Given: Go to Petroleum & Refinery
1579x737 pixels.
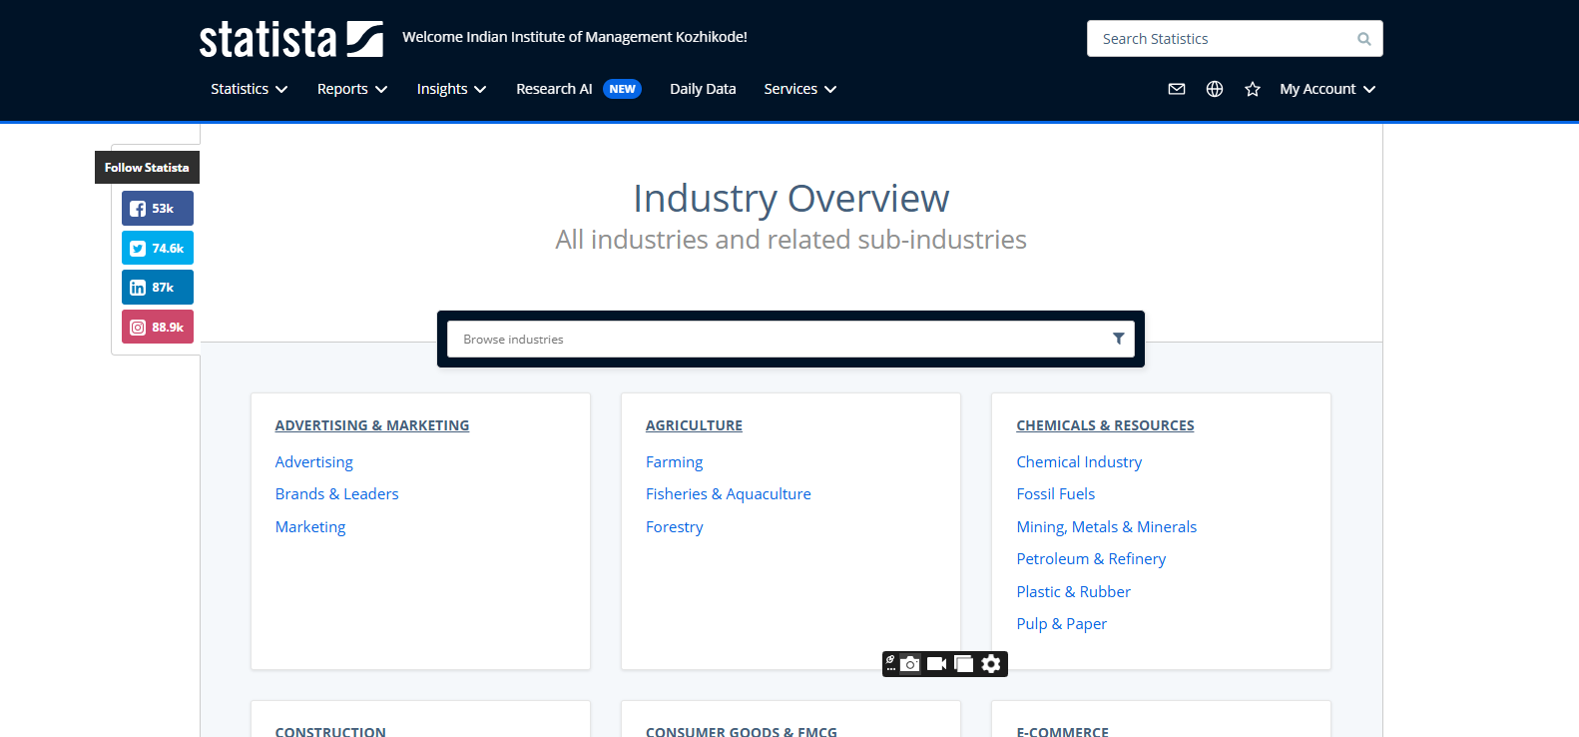Looking at the screenshot, I should [1090, 559].
